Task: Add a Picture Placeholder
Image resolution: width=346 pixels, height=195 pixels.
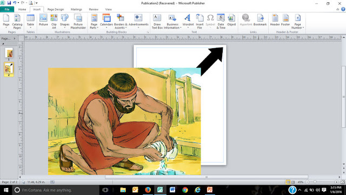Action: pyautogui.click(x=78, y=21)
